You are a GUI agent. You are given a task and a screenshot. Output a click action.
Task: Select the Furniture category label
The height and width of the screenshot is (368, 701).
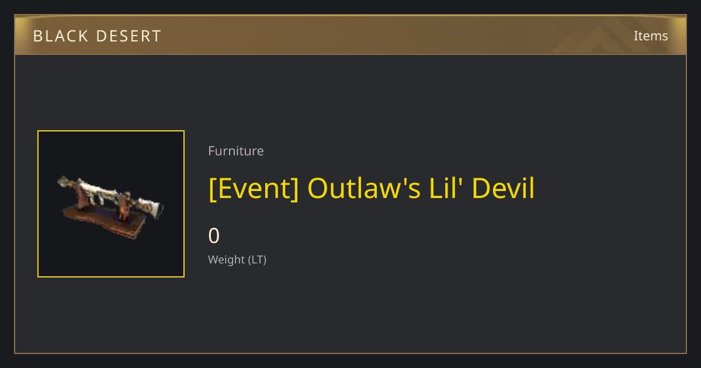tap(236, 151)
